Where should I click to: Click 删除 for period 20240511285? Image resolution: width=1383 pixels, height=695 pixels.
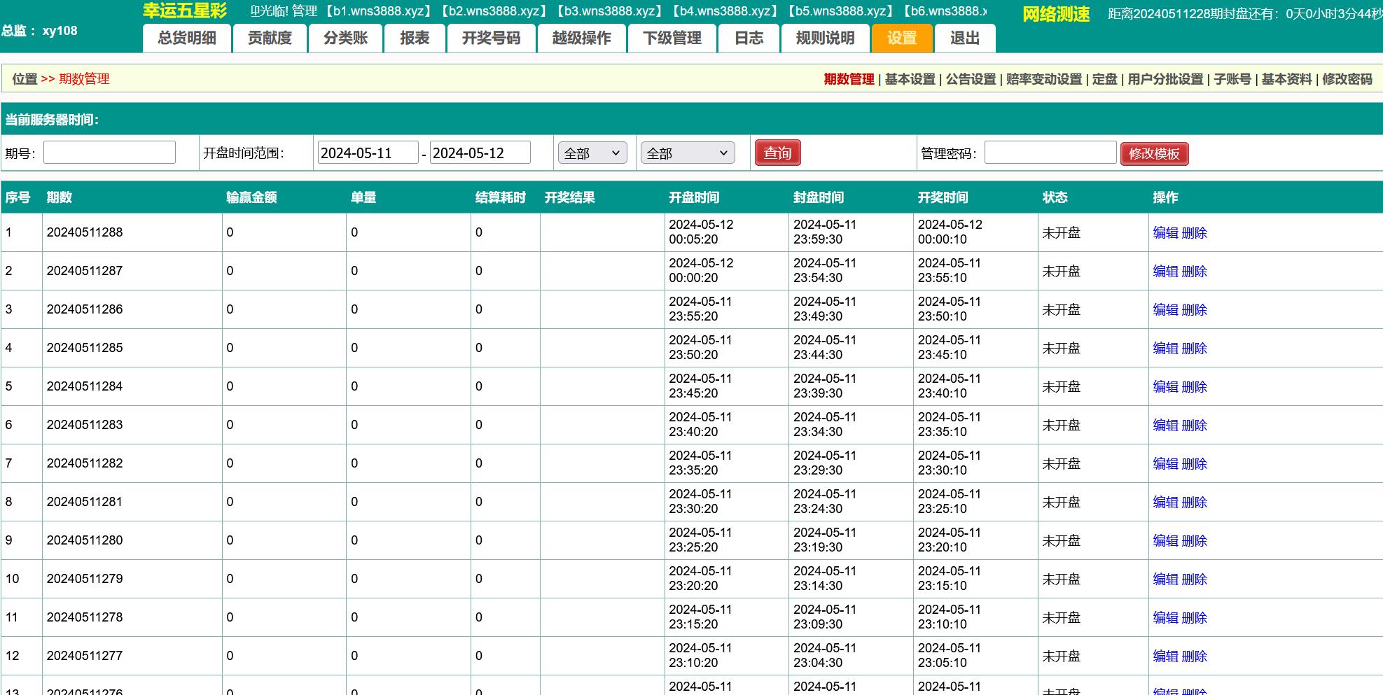(x=1194, y=349)
